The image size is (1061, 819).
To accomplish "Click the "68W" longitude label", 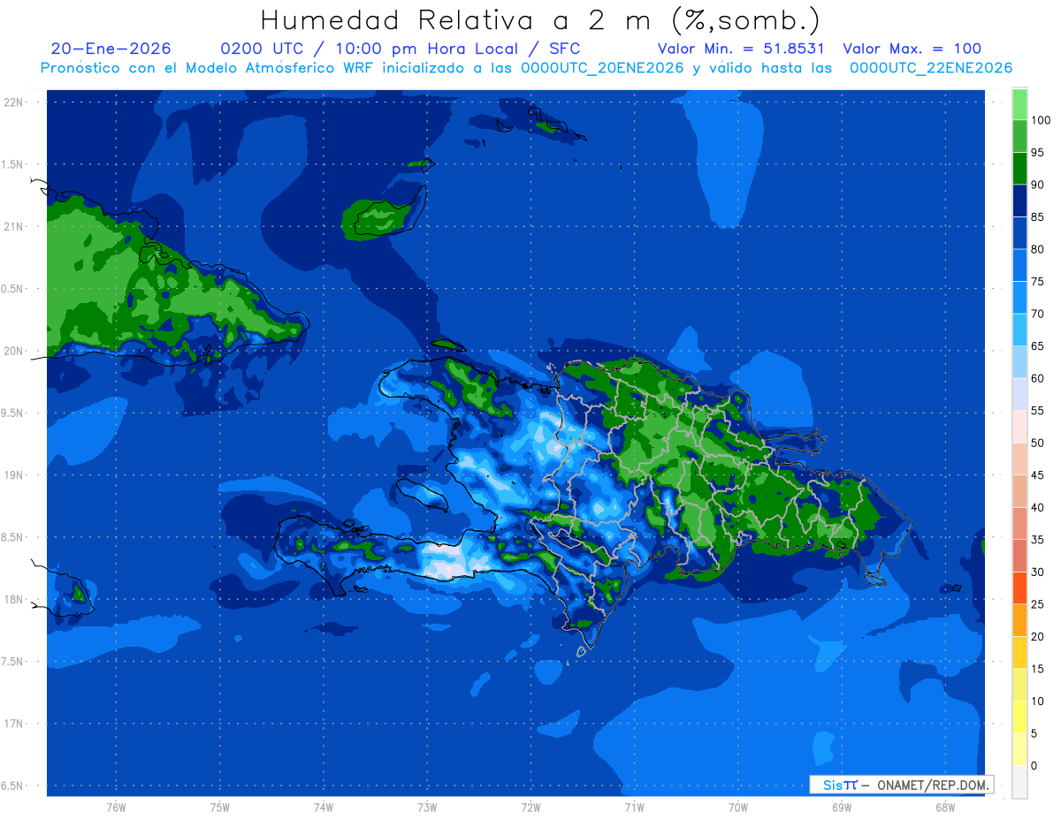I will [x=945, y=807].
